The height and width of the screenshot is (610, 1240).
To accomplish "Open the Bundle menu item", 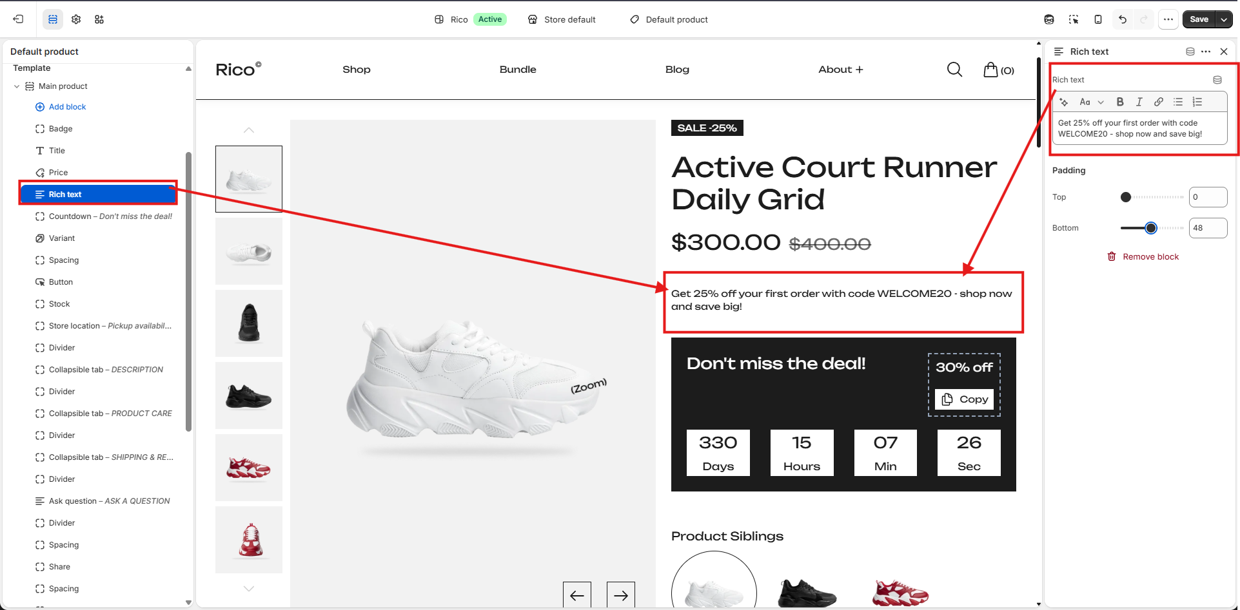I will tap(518, 70).
